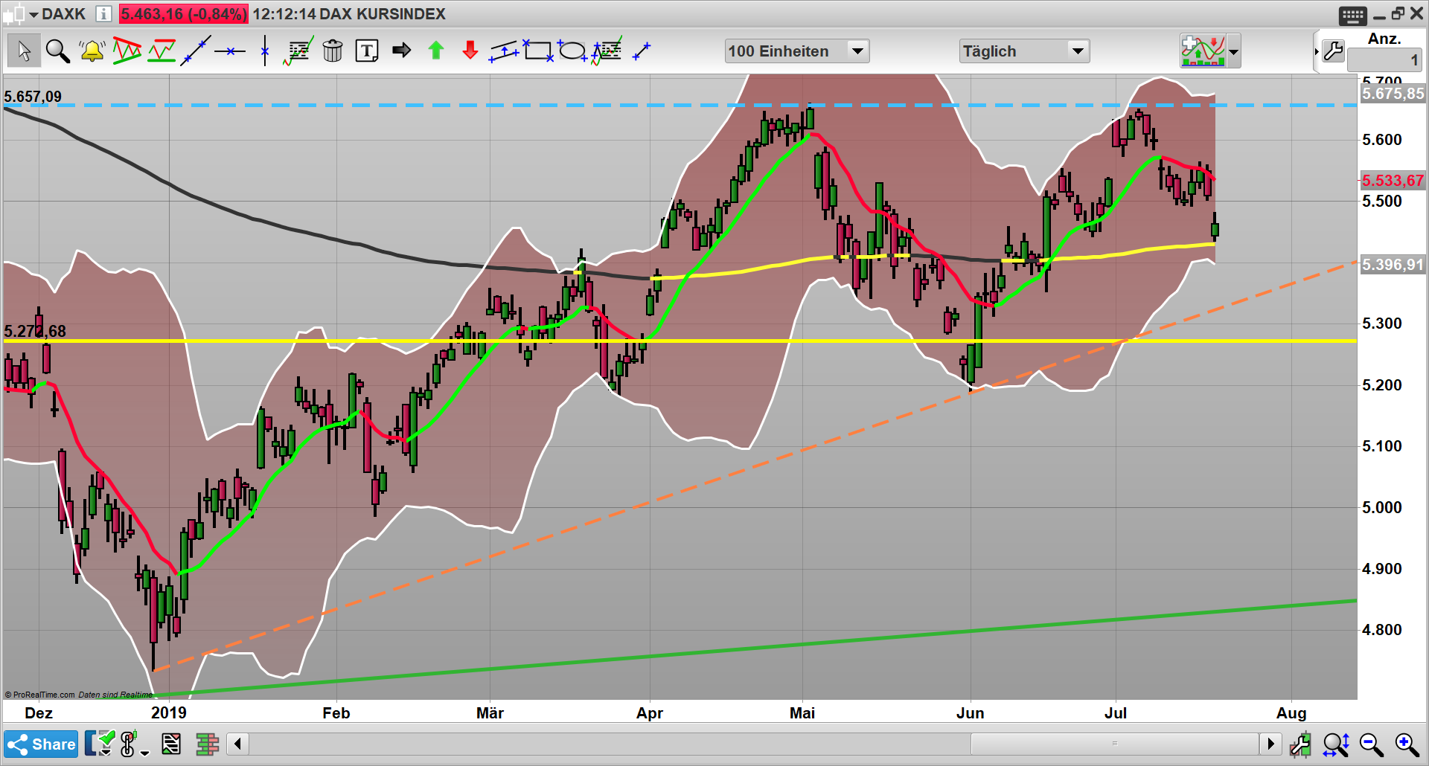The height and width of the screenshot is (766, 1429).
Task: Click the Anz. quantity input field
Action: 1384,59
